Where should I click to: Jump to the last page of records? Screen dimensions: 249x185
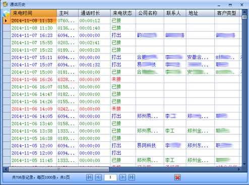click(132, 177)
